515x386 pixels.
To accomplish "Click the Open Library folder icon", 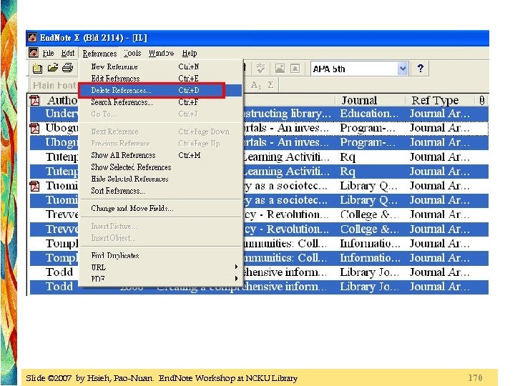I will (53, 68).
